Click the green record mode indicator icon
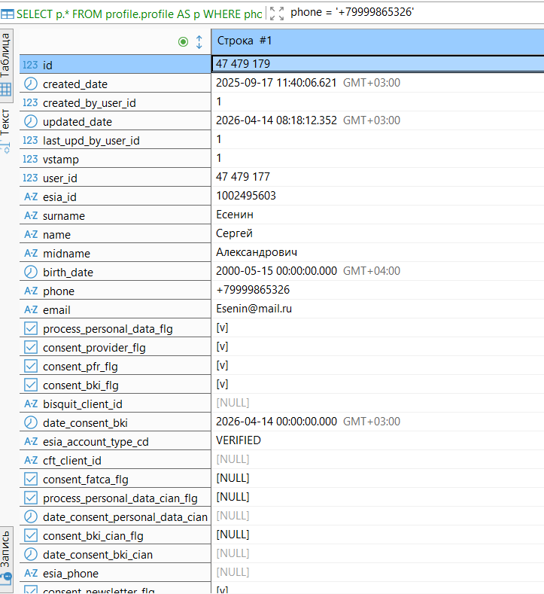This screenshot has width=544, height=594. 184,41
